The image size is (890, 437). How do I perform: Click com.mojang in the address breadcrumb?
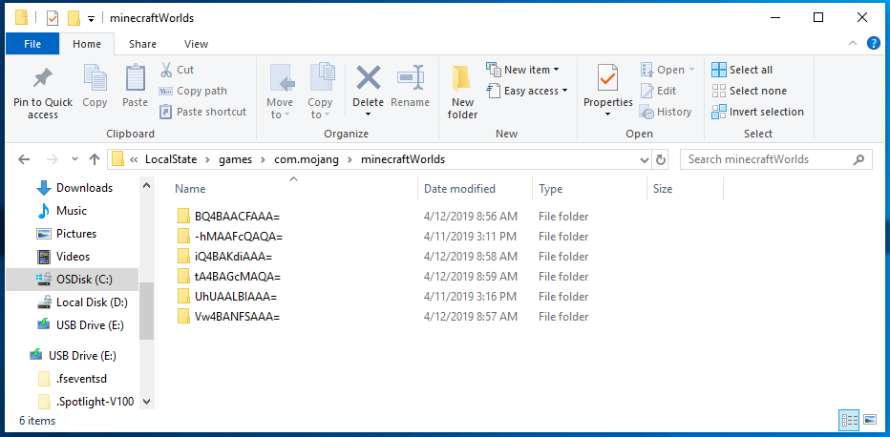tap(305, 159)
